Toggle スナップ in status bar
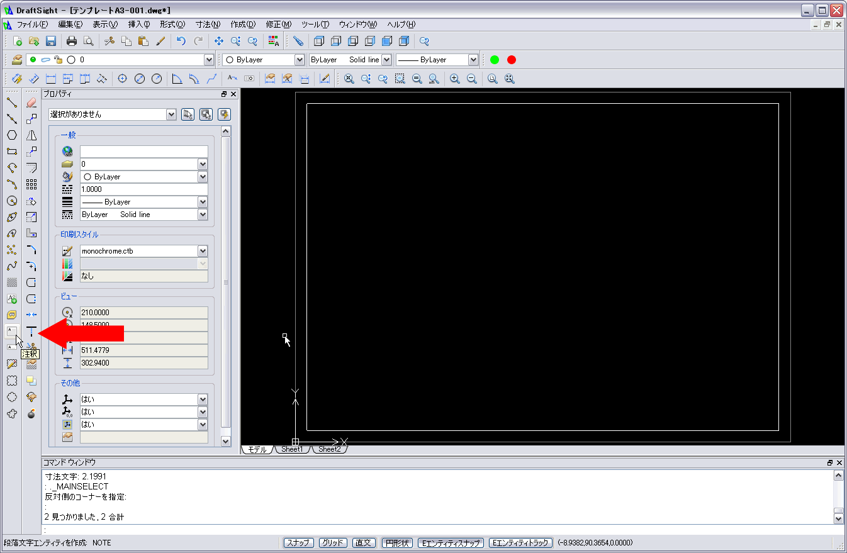Image resolution: width=847 pixels, height=553 pixels. tap(298, 543)
